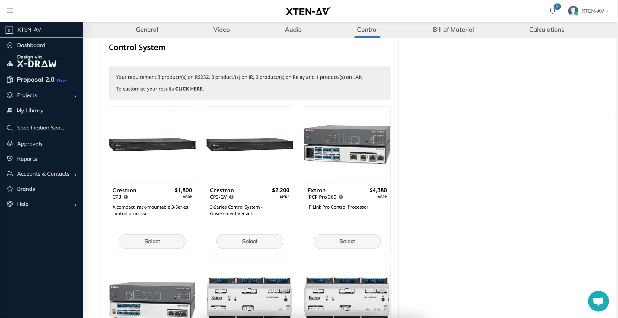Select the Extron IPCP Pro 360
618x318 pixels.
point(347,241)
